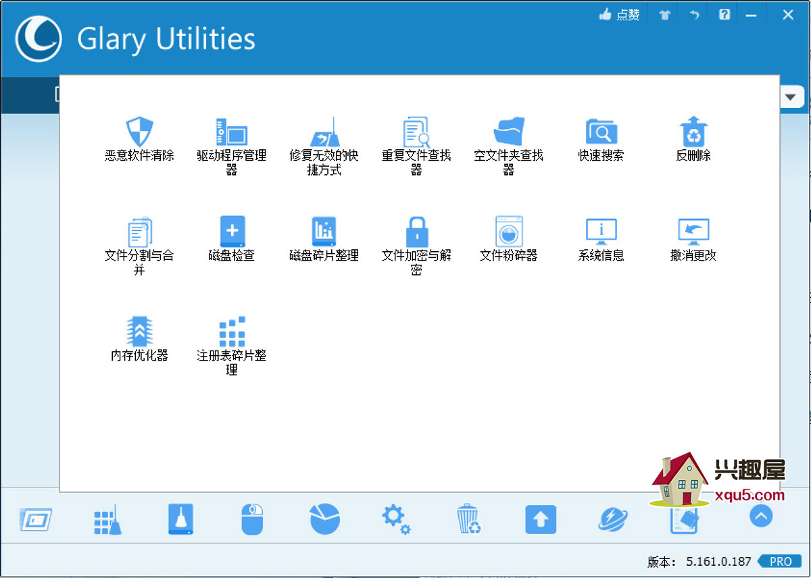This screenshot has width=811, height=578.
Task: Start the 重复文件查找器 duplicate file finder
Action: [x=416, y=147]
